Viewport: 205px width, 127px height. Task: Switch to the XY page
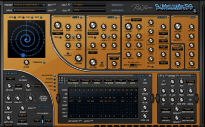pos(54,90)
